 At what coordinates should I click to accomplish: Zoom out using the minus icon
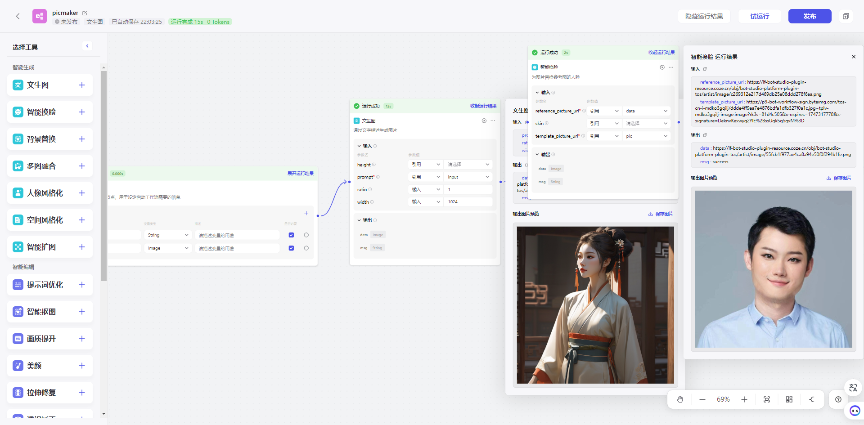(702, 399)
